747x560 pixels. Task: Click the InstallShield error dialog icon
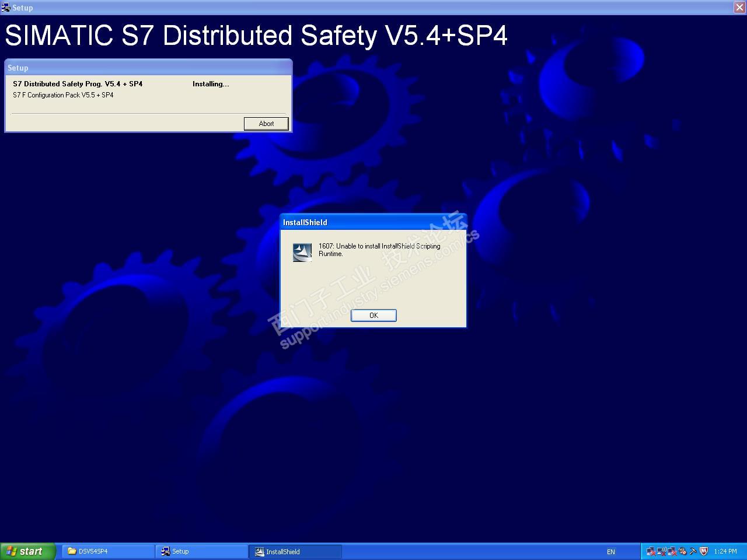click(302, 253)
